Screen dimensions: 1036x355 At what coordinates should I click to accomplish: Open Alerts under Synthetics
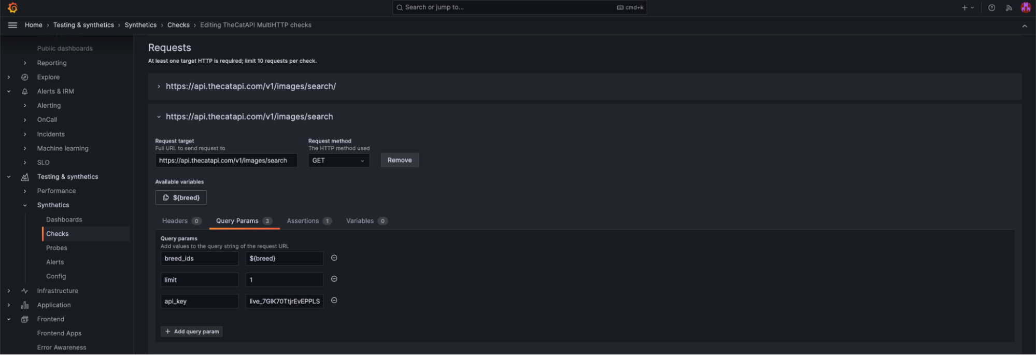tap(55, 262)
